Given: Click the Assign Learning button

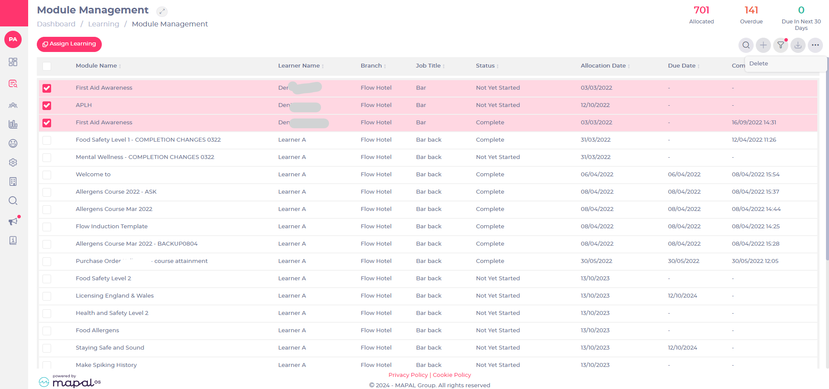Looking at the screenshot, I should (x=69, y=44).
